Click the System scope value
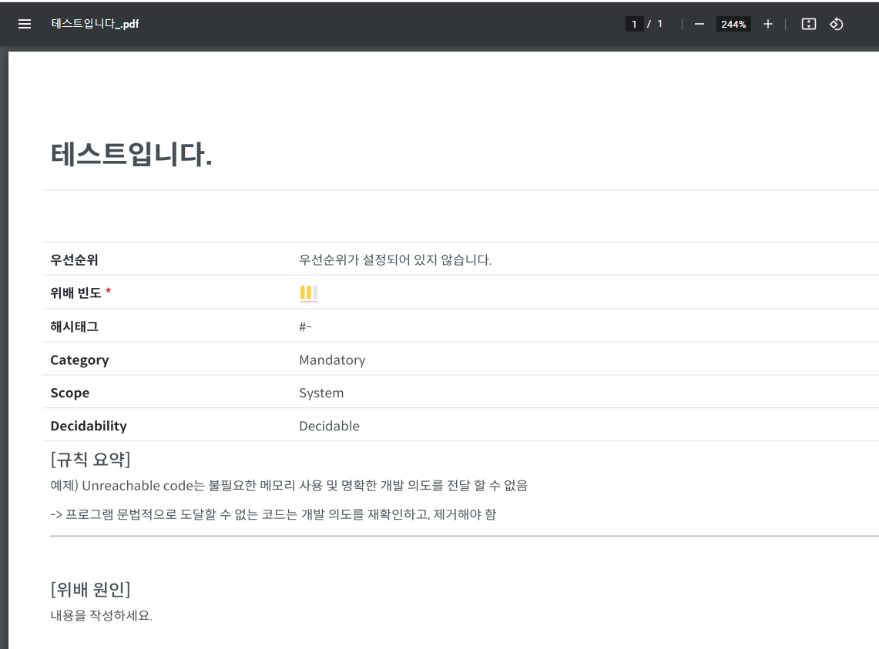The image size is (879, 649). 321,393
